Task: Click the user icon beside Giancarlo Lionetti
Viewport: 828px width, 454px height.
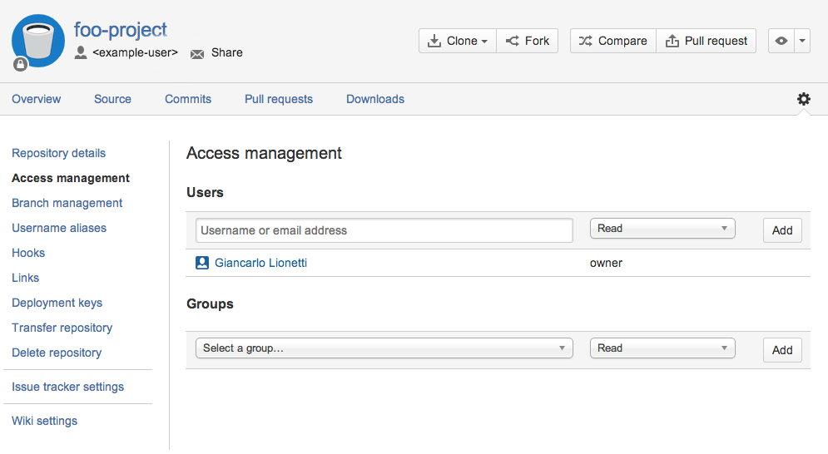Action: 202,263
